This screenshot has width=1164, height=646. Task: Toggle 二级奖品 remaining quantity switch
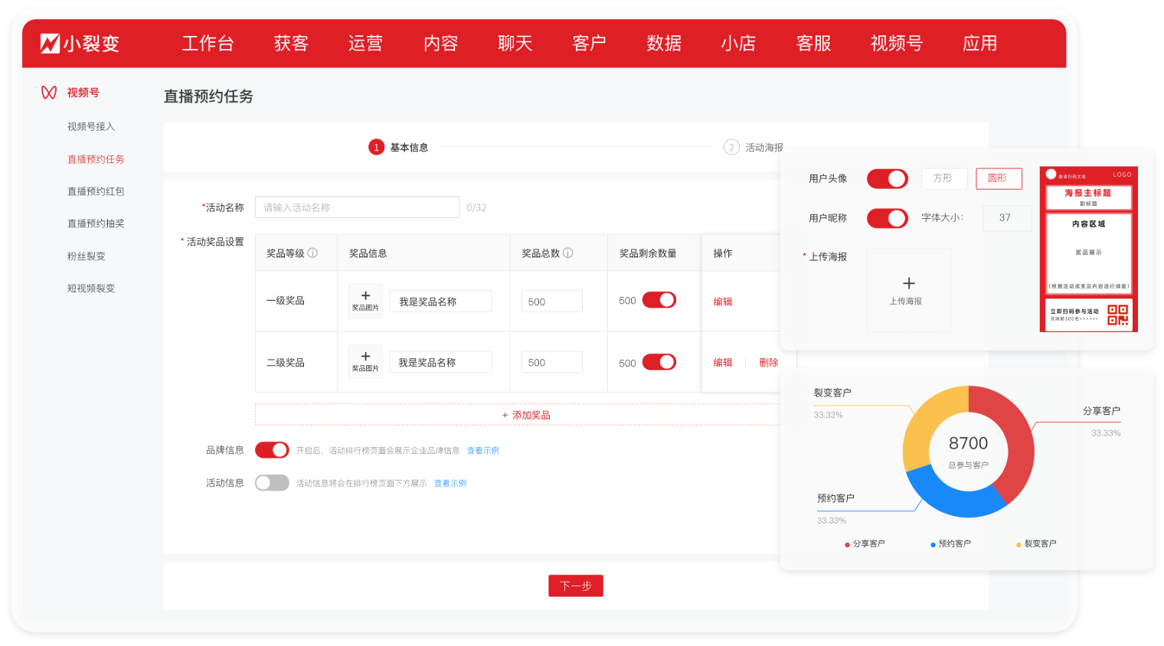coord(659,362)
